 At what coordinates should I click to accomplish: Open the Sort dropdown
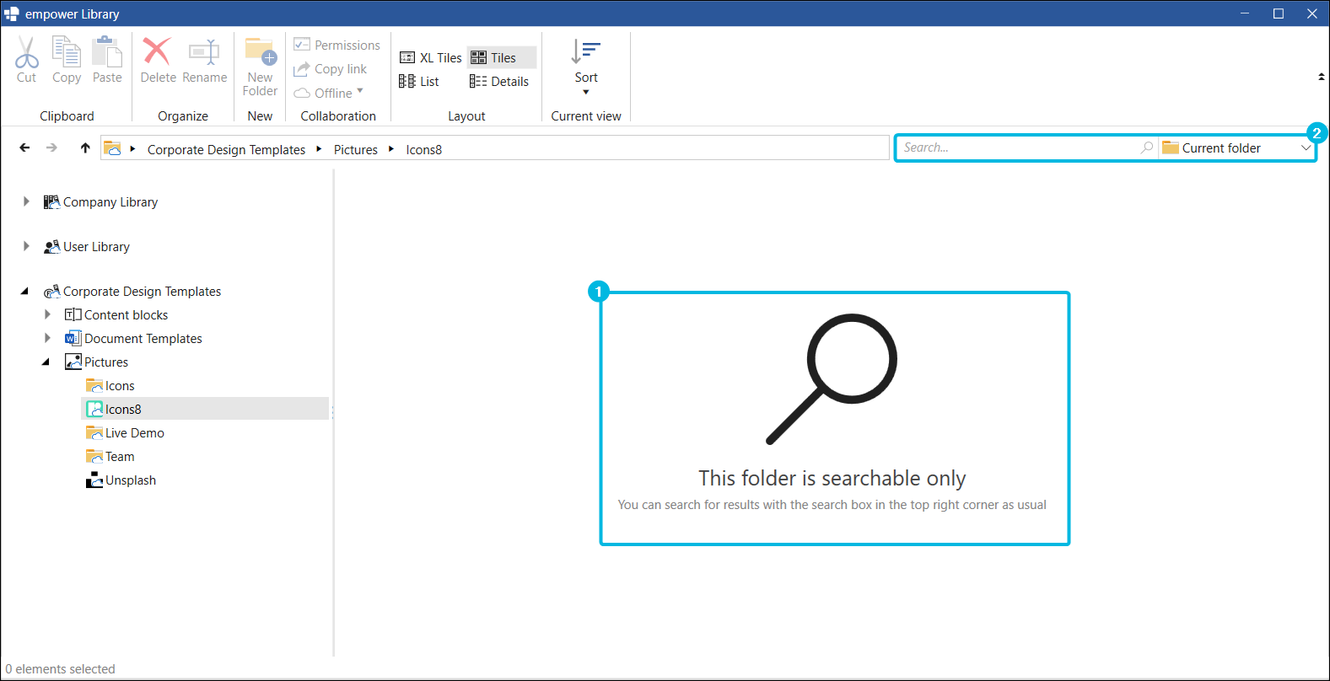point(586,67)
